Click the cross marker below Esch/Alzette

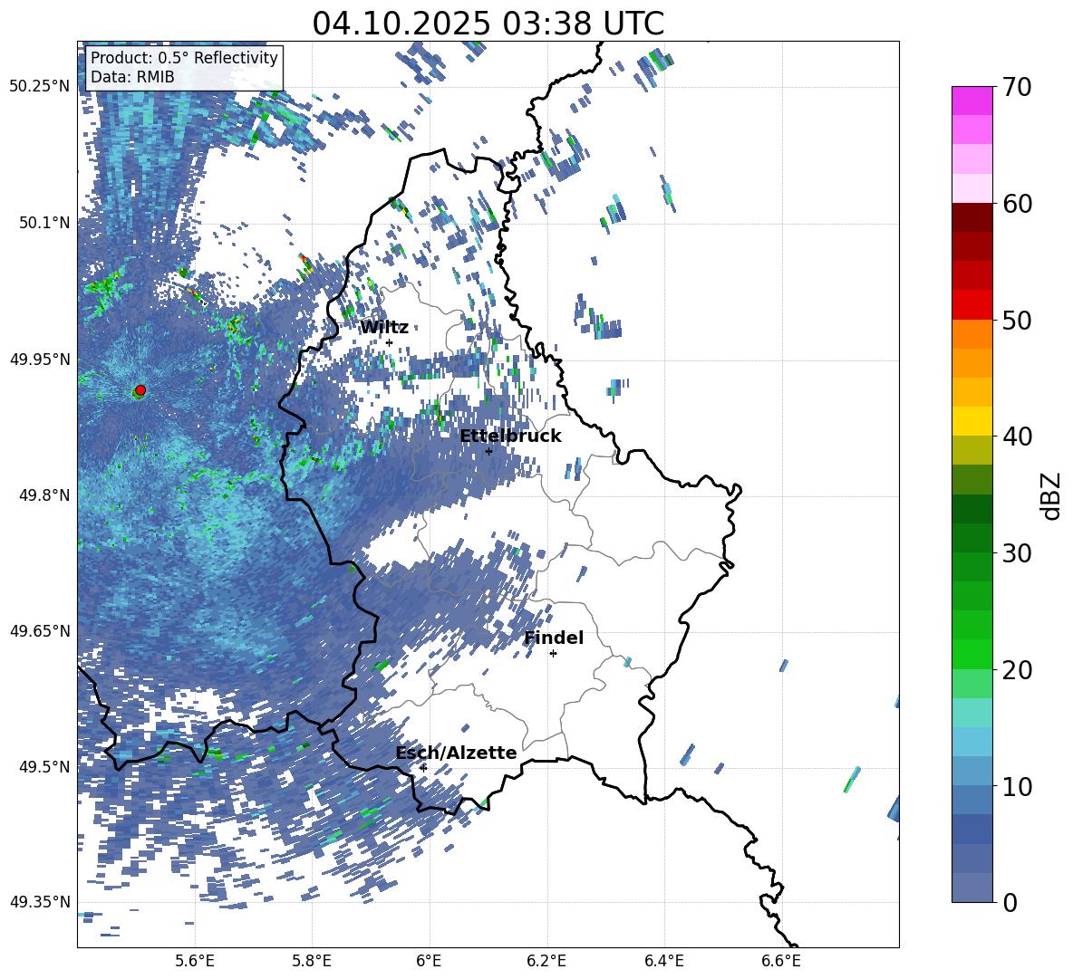(423, 768)
